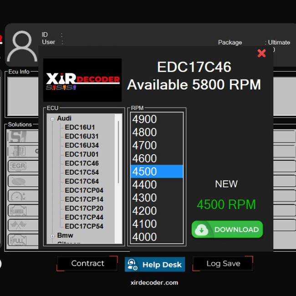Select EDC17U01 in the ECU tree
296x296 pixels.
82,154
